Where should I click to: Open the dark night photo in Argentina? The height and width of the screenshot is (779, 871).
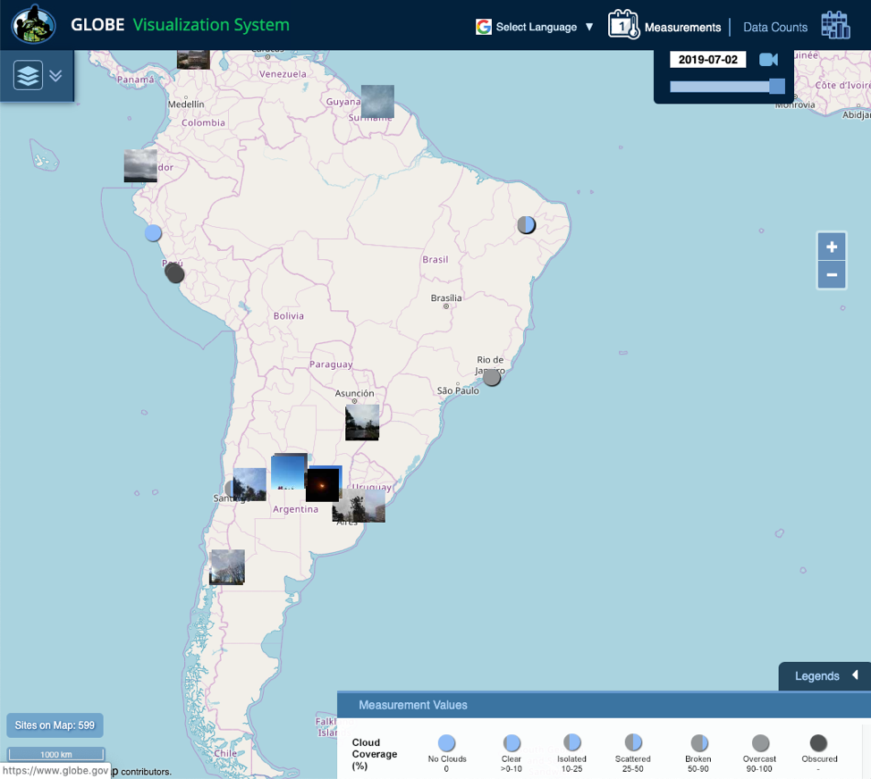point(323,484)
